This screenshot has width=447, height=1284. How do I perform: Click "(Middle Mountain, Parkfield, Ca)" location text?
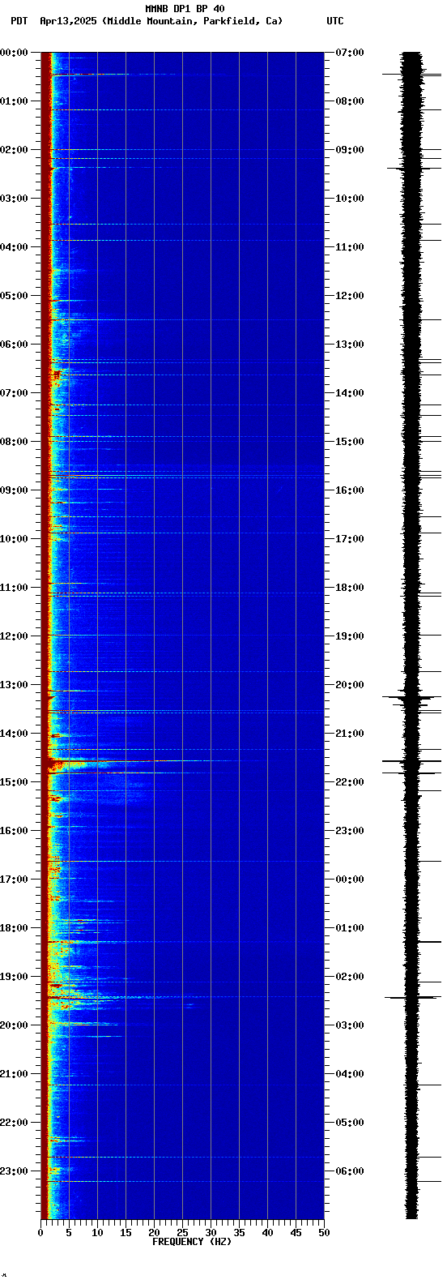(193, 21)
